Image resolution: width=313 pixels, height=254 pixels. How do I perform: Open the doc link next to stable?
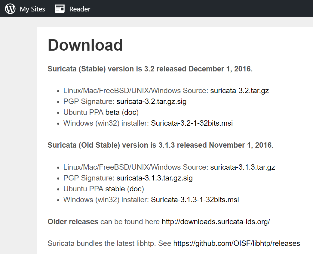[136, 189]
